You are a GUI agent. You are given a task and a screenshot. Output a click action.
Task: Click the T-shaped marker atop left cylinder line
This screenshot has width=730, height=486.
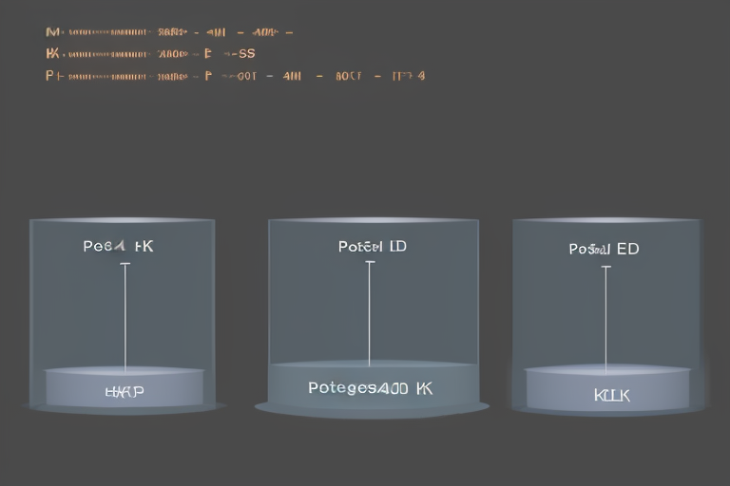pyautogui.click(x=125, y=264)
